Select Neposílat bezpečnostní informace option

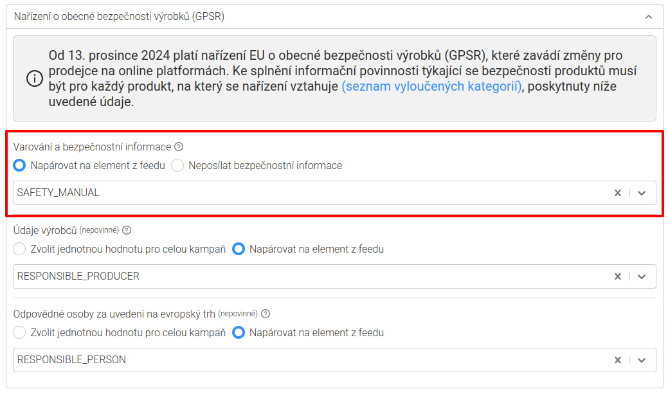coord(177,166)
